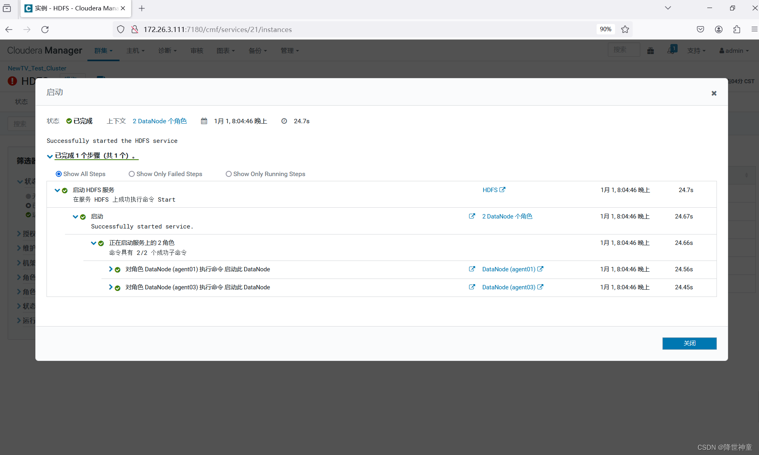Open the 审核 page

click(197, 51)
